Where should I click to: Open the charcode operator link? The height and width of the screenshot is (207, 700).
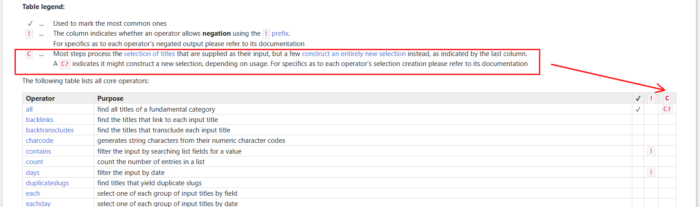pos(39,141)
